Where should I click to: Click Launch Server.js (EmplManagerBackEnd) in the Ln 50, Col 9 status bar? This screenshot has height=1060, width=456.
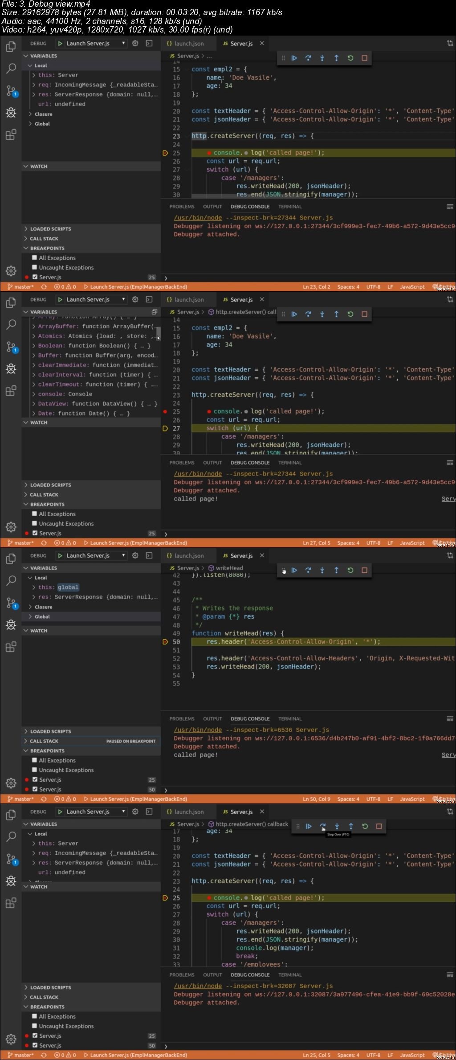(x=135, y=799)
